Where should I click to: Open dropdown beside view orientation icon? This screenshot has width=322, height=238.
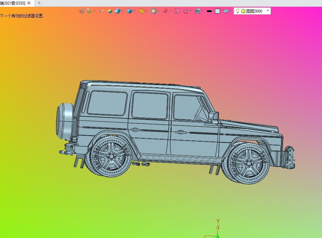click(135, 11)
